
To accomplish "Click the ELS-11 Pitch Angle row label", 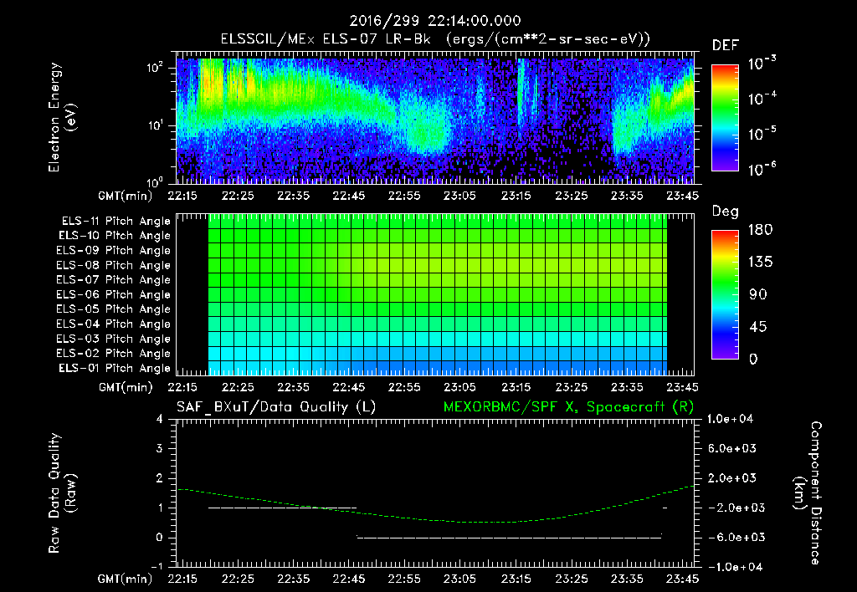I will pyautogui.click(x=115, y=222).
